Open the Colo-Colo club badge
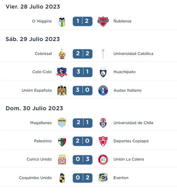This screenshot has width=177, height=193. pos(62,72)
